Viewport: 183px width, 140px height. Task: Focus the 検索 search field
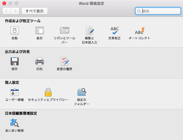point(158,11)
